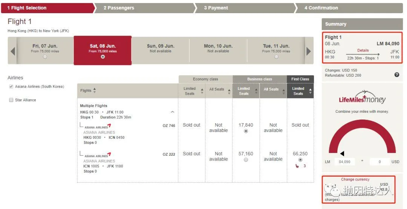The image size is (407, 209).
Task: Sort by First Class Limited Seats arrows
Action: 310,91
